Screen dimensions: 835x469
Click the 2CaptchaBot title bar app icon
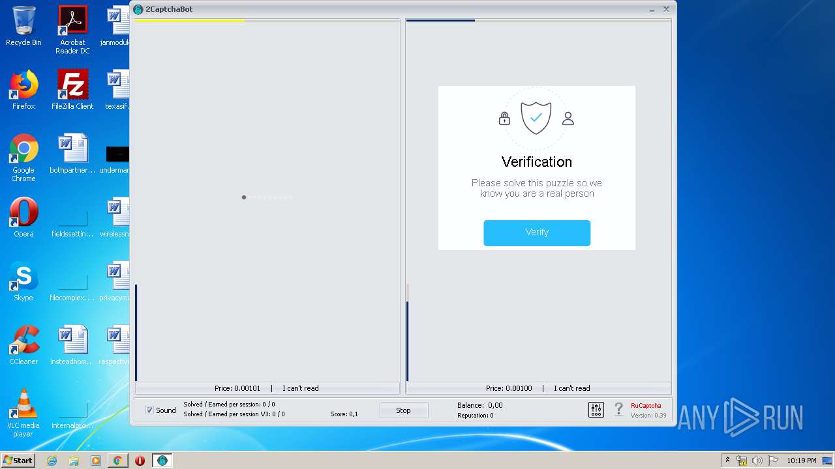(138, 9)
